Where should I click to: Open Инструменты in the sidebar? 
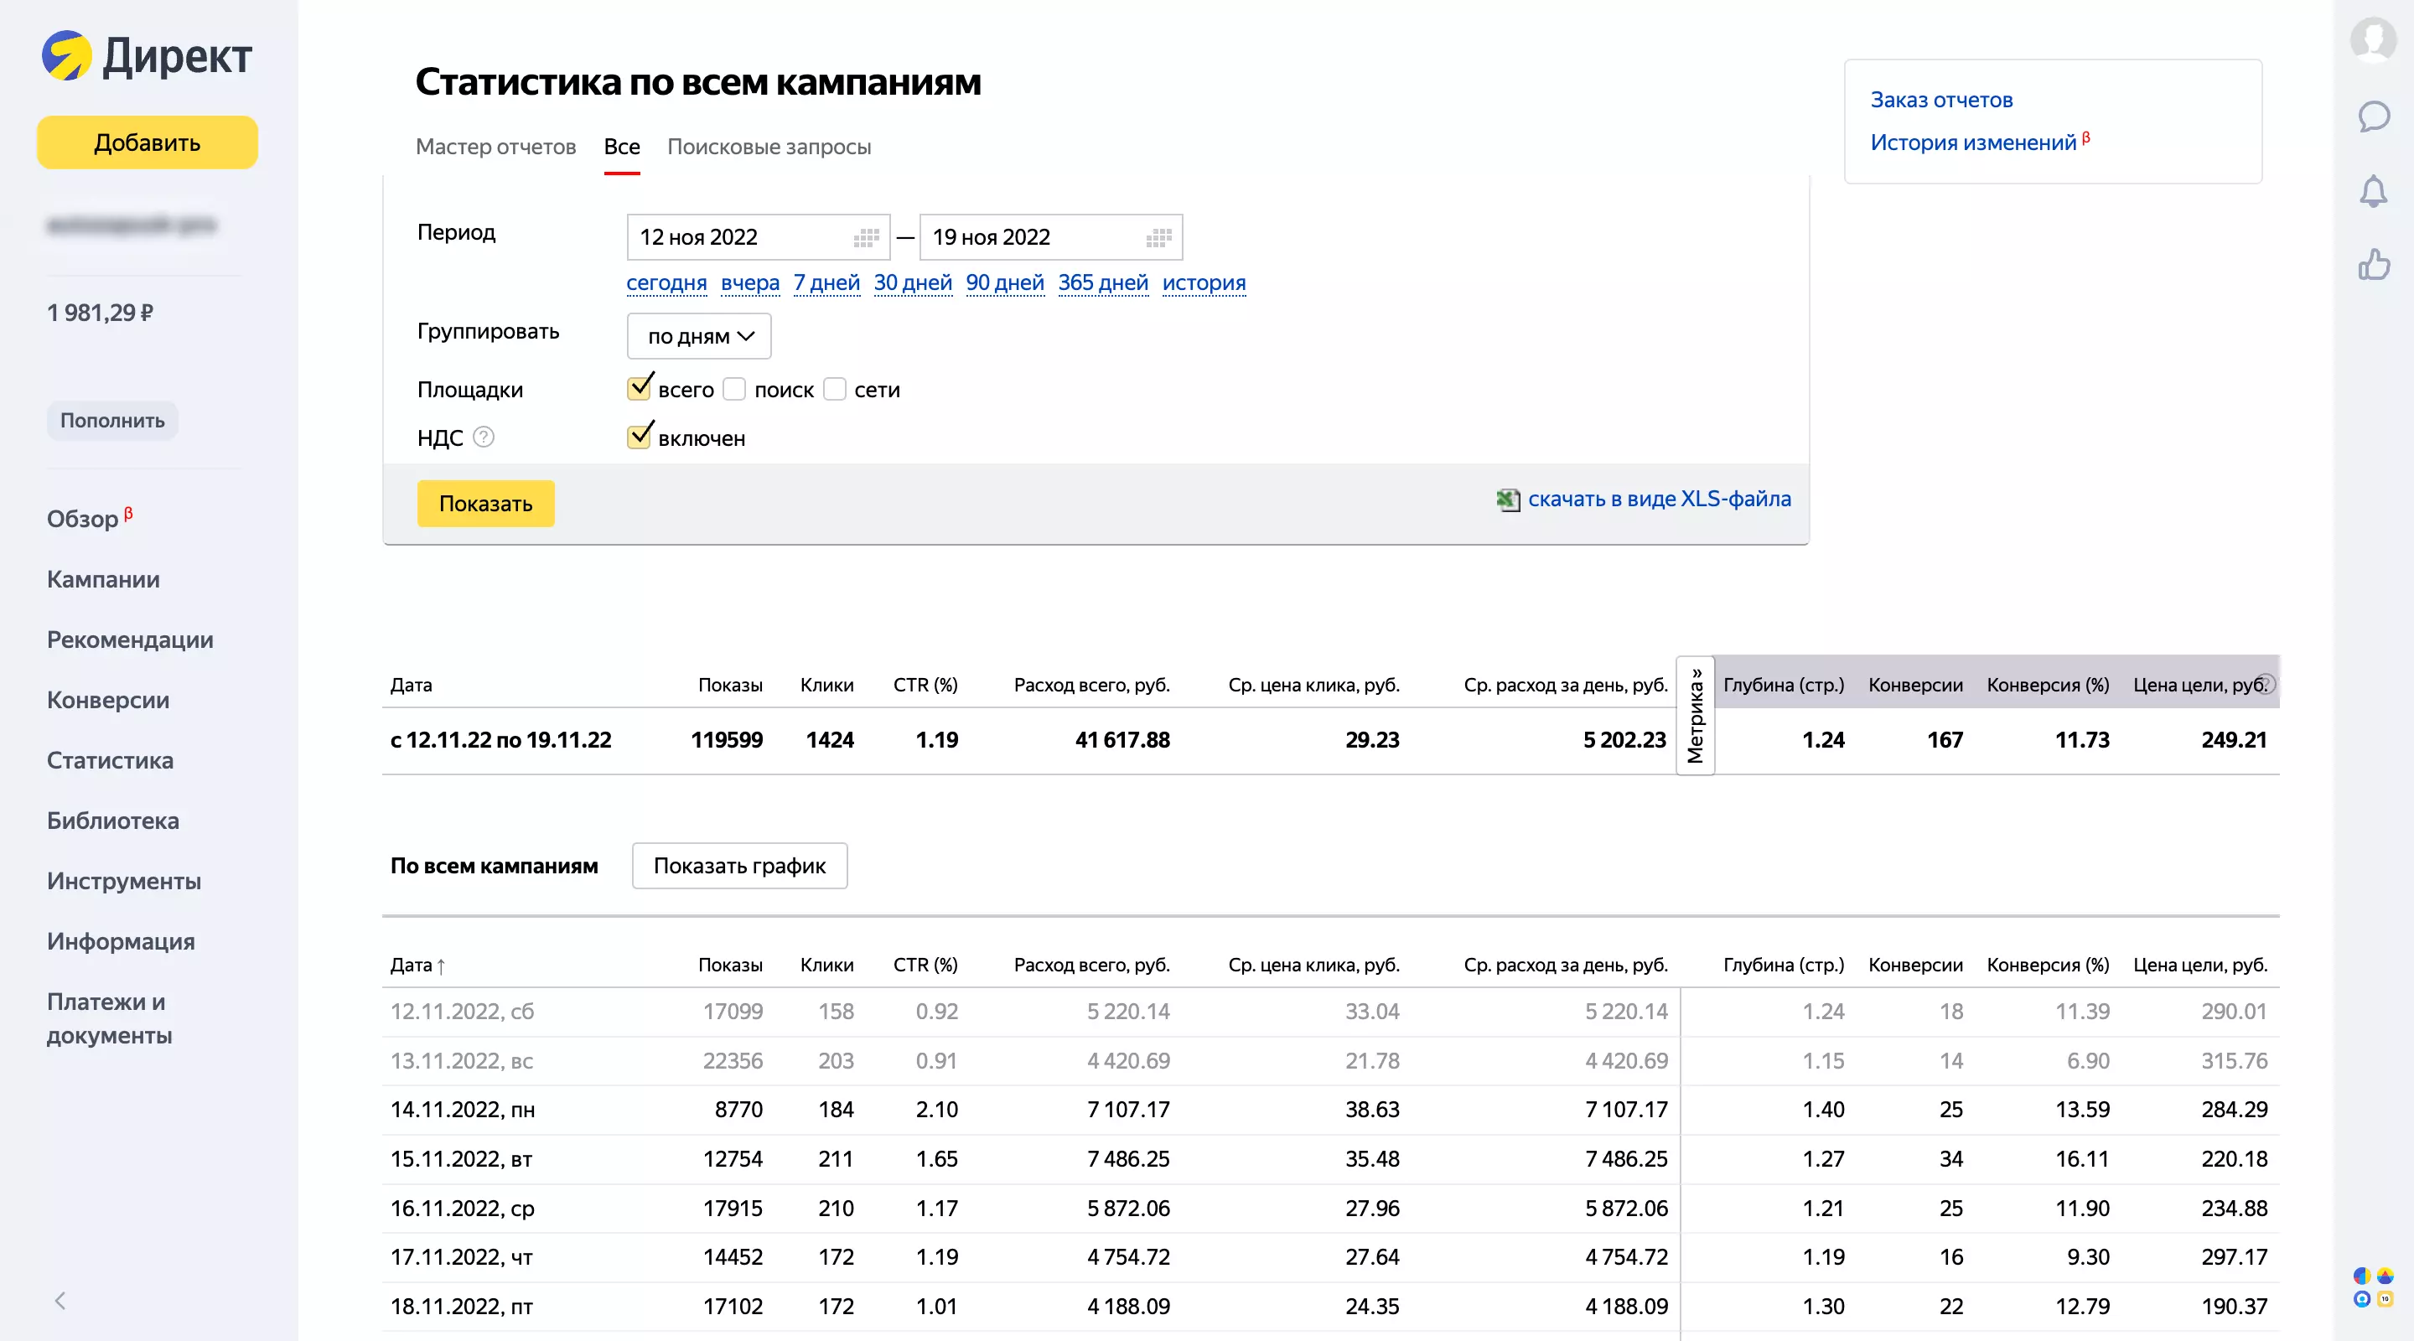pyautogui.click(x=124, y=881)
